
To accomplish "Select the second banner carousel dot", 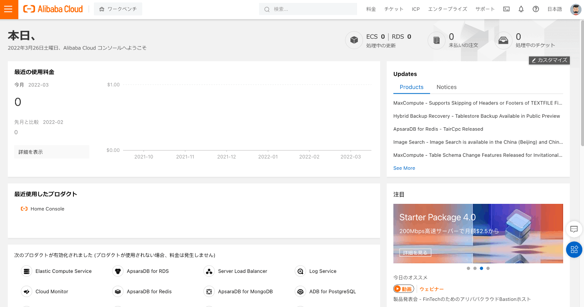I will (475, 268).
